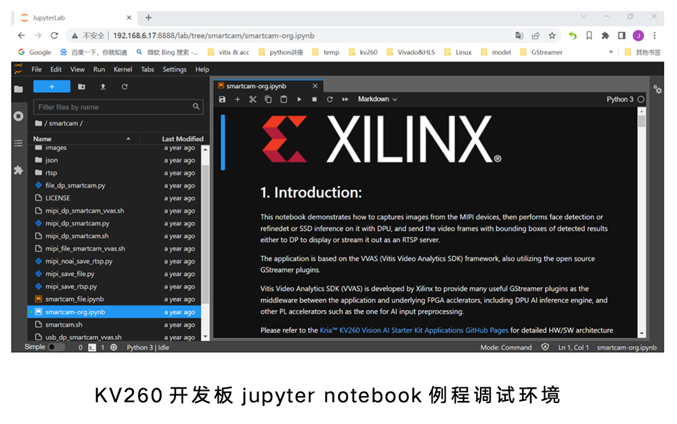Viewport: 677px width, 424px height.
Task: Upload files using the upload icon
Action: pos(102,86)
